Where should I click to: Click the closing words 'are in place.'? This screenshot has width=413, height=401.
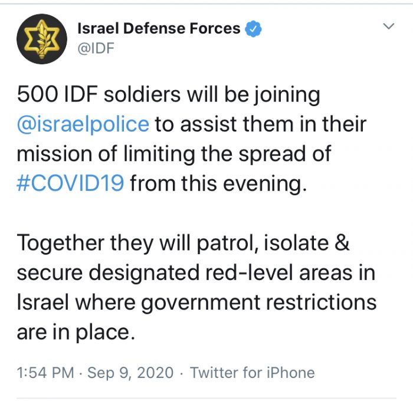pos(76,332)
